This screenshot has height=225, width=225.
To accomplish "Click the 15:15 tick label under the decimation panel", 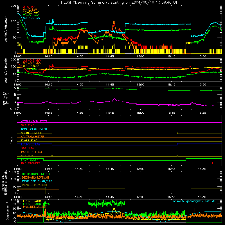I will pos(171,197).
